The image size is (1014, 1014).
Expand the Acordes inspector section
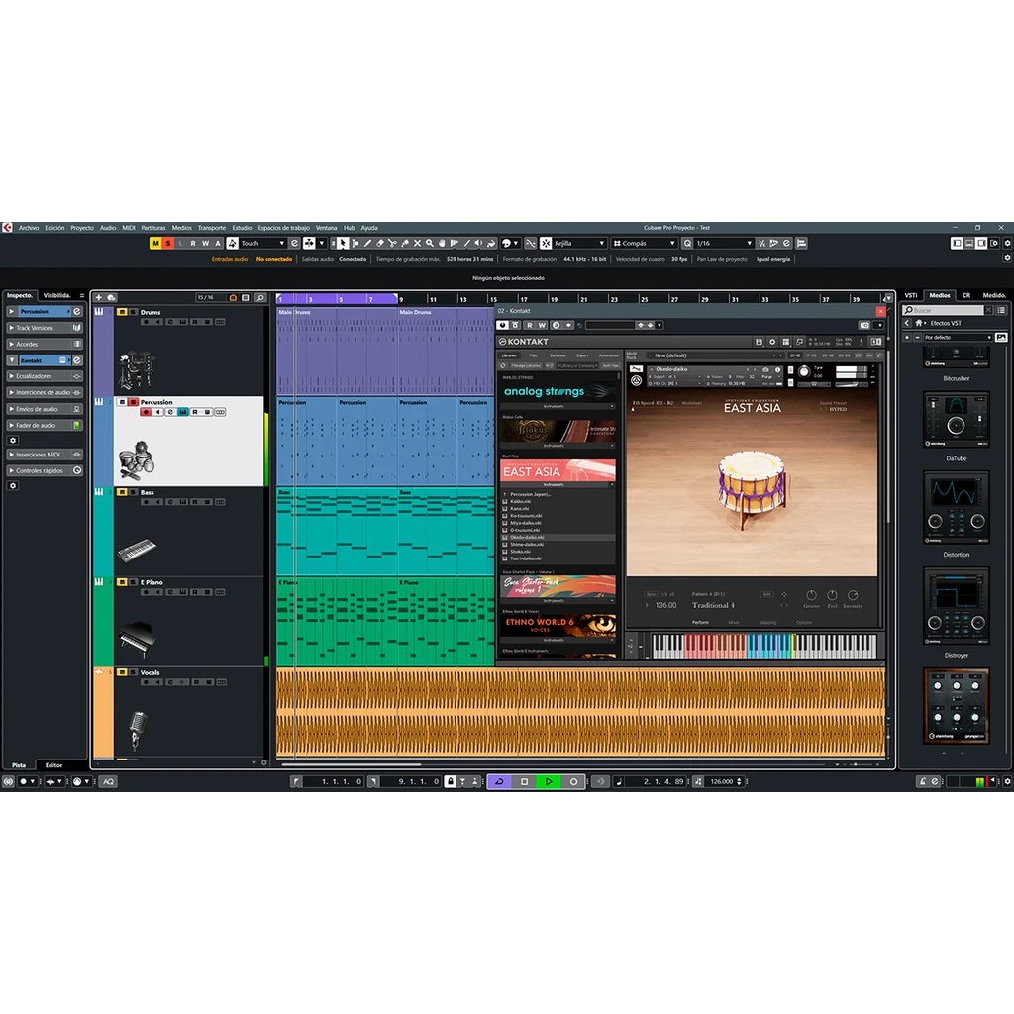[12, 344]
